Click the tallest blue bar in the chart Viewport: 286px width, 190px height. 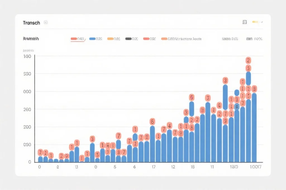(x=248, y=118)
